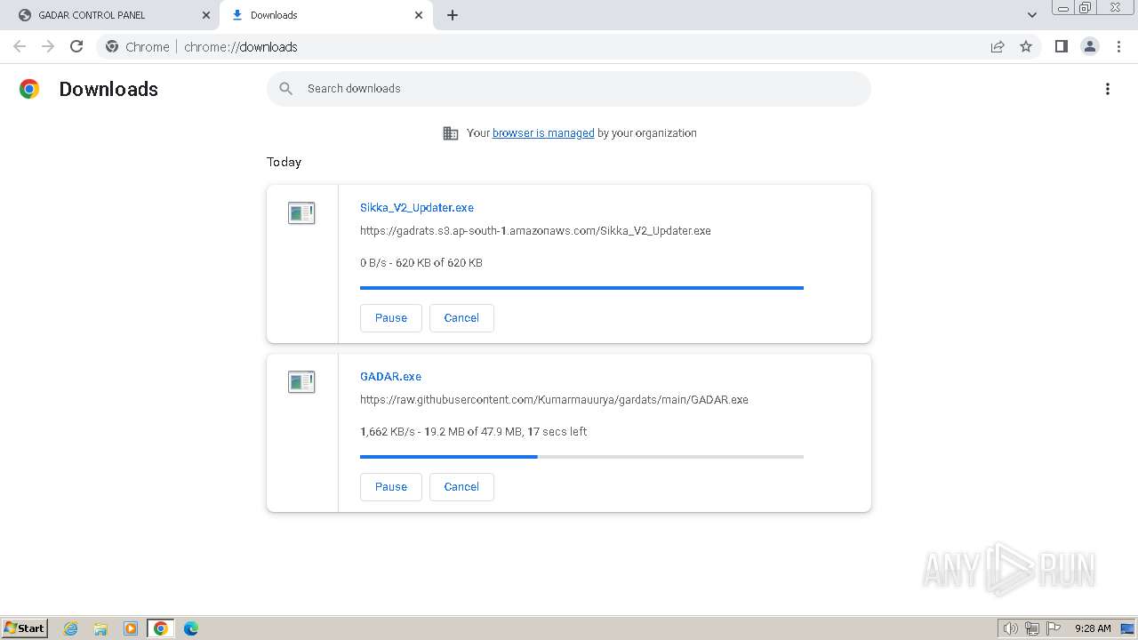
Task: Open the tab search dropdown arrow
Action: click(x=1032, y=15)
